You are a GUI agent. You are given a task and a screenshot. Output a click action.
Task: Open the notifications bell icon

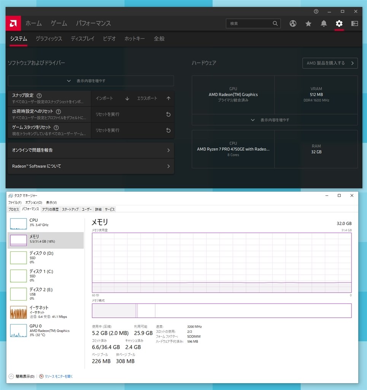click(x=324, y=23)
